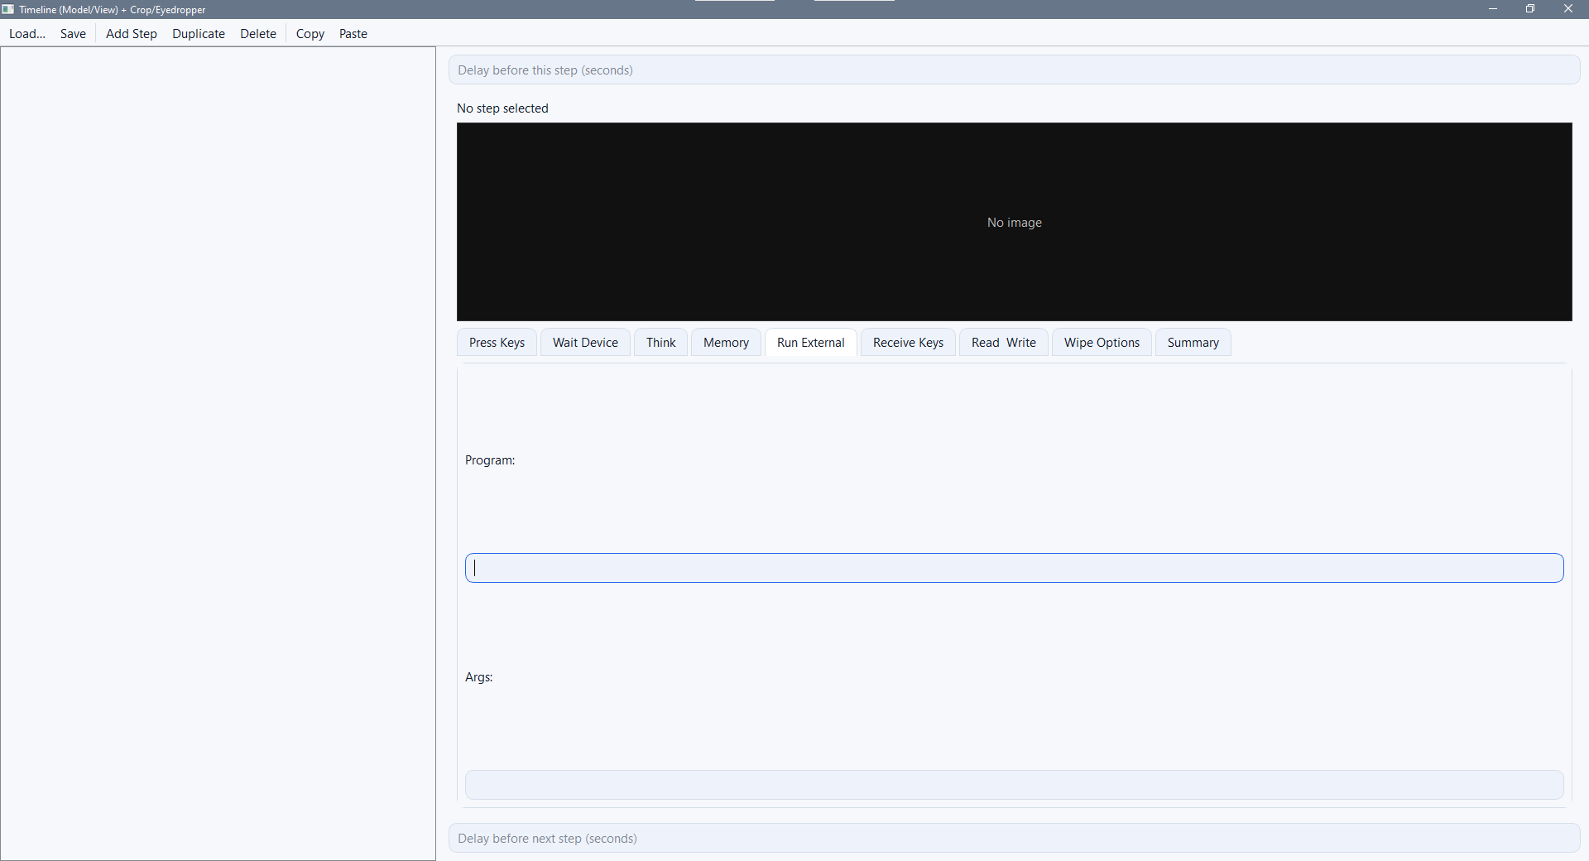The image size is (1589, 861).
Task: Add a new step to the timeline
Action: tap(131, 34)
